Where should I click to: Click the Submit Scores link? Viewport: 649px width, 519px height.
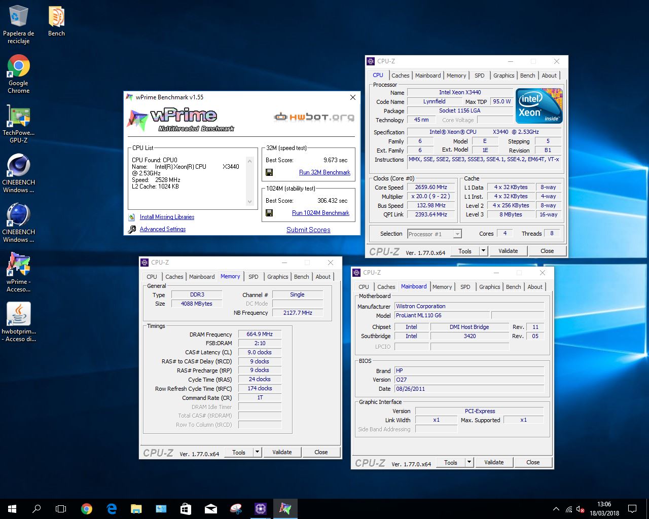[x=308, y=230]
